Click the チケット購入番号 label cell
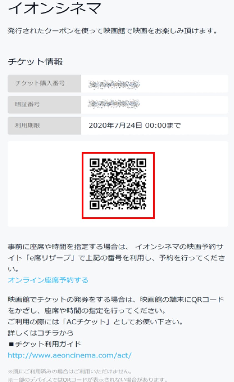Image resolution: width=234 pixels, height=382 pixels. [x=44, y=83]
